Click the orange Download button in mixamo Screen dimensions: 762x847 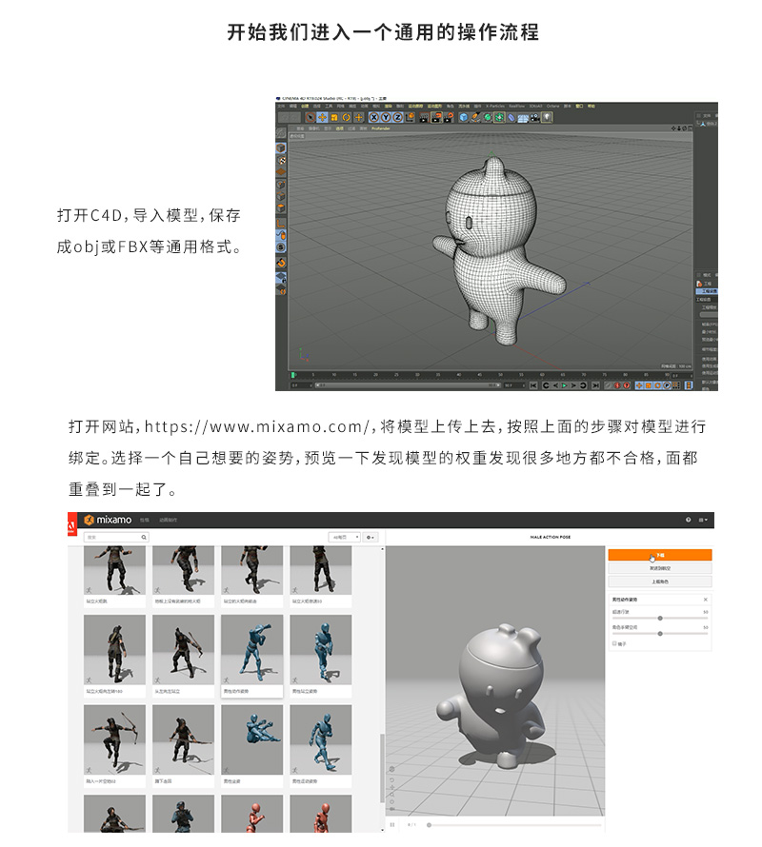660,555
